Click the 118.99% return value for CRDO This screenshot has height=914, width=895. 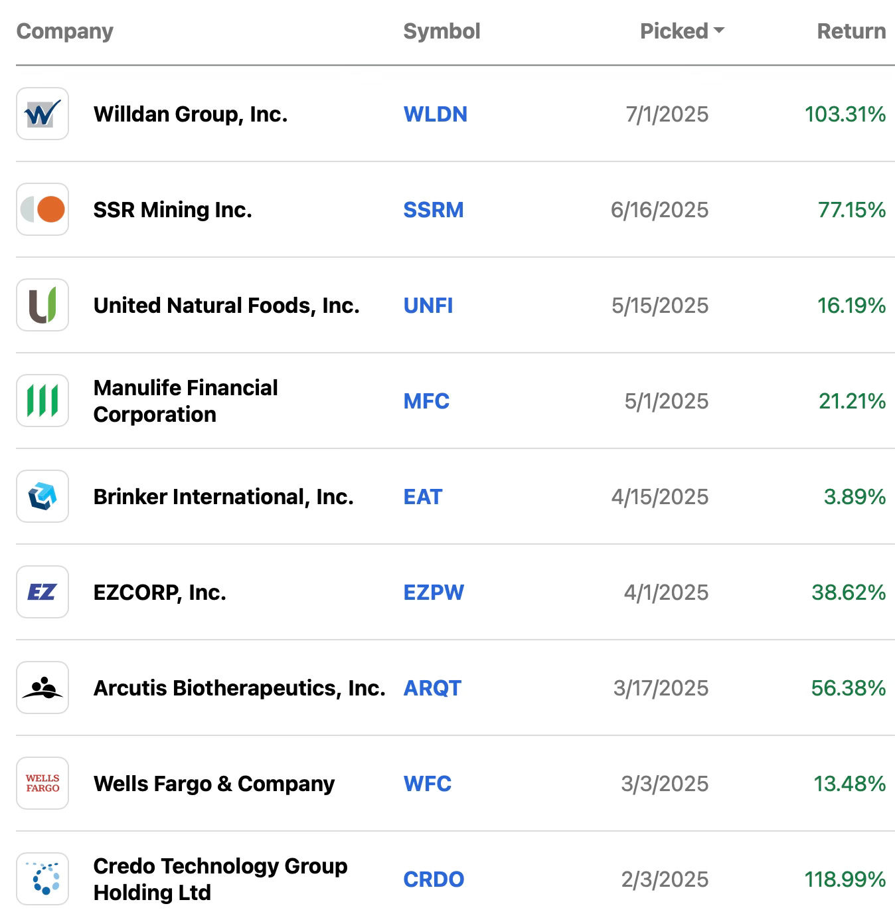pos(845,879)
